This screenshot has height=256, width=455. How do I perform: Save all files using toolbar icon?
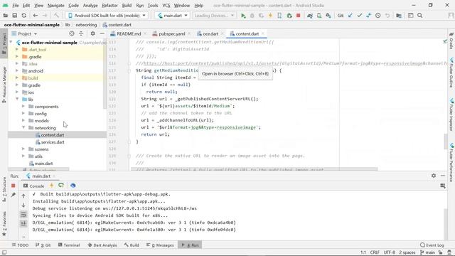coord(14,16)
